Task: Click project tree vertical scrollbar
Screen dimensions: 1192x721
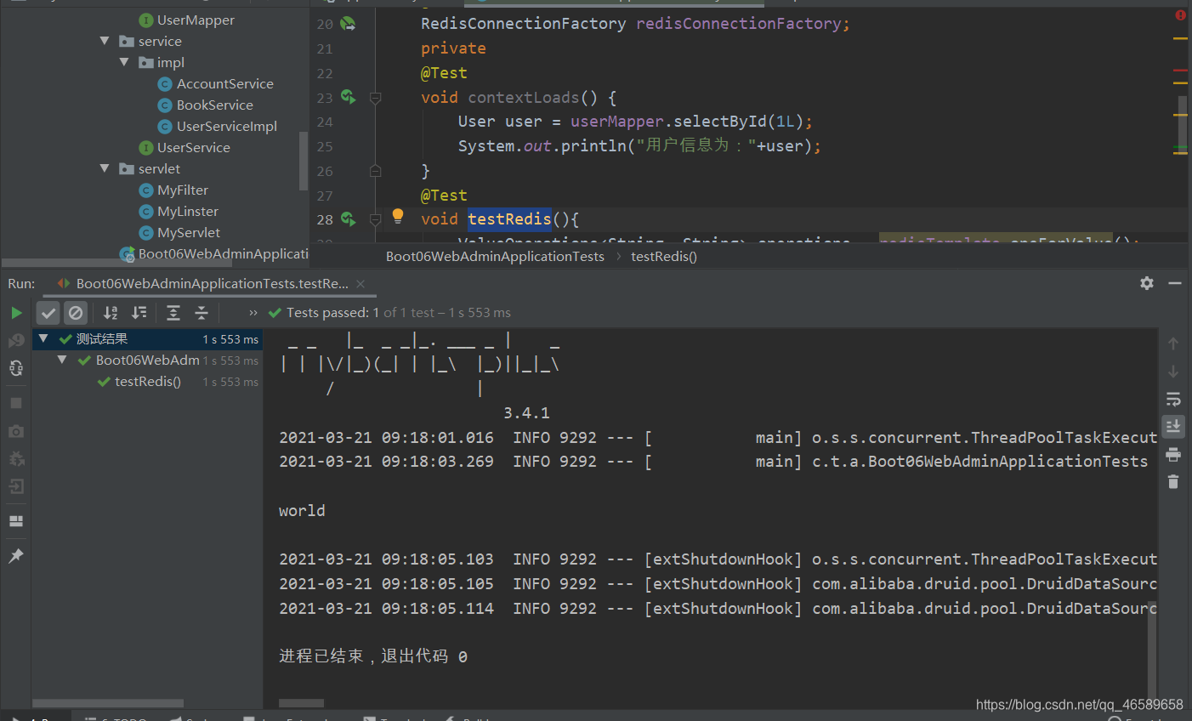Action: point(304,161)
